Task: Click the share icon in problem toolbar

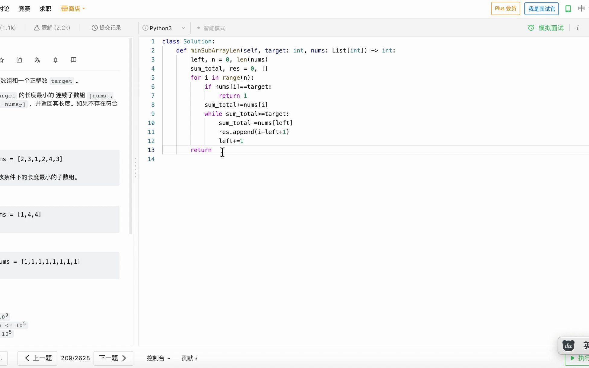Action: (19, 60)
